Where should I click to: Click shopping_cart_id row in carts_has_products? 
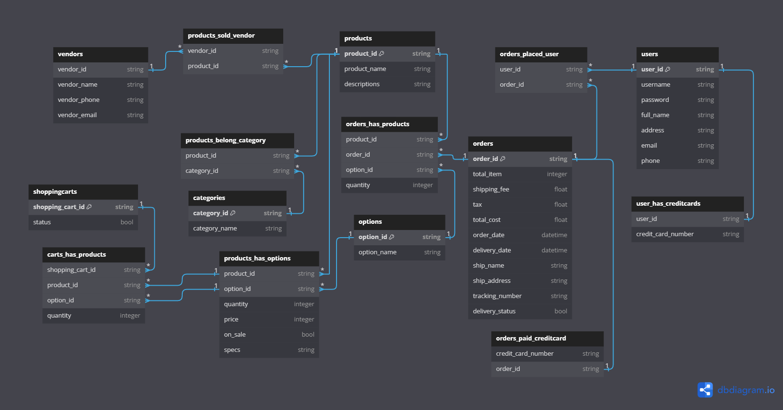(x=94, y=270)
